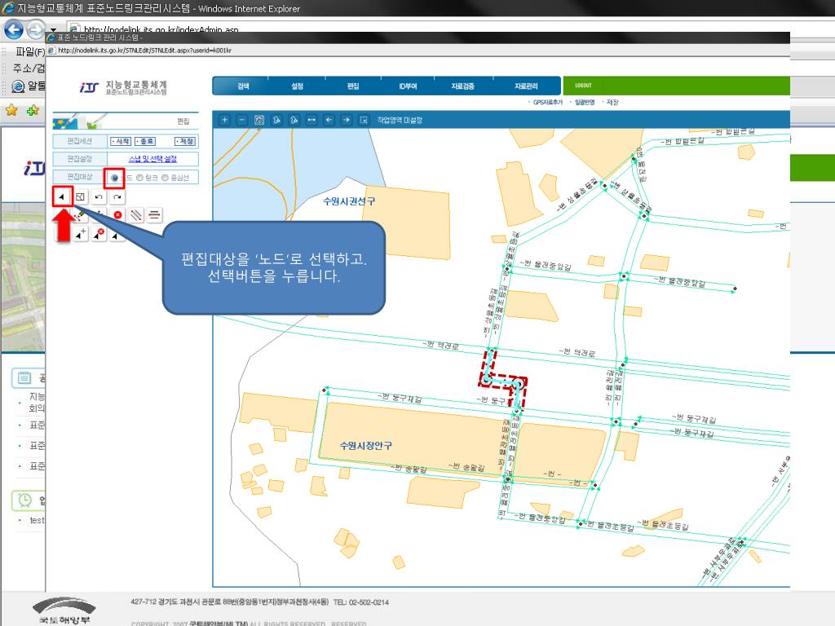Click the first polygon tool in map toolbar
This screenshot has height=626, width=835.
277,120
